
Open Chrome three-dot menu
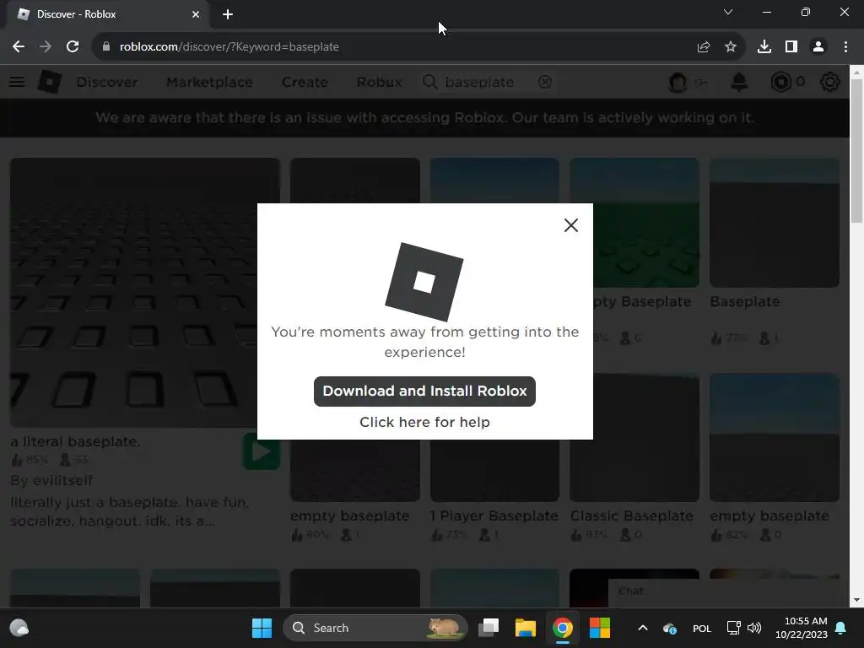click(845, 47)
